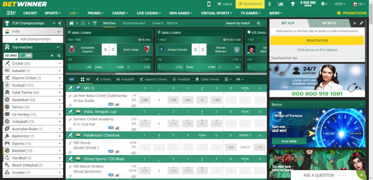The height and width of the screenshot is (180, 373).
Task: Collapse bet slip with double chevron icon
Action: [x=354, y=23]
